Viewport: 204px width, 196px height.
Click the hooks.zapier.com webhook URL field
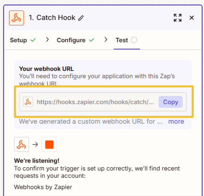click(103, 102)
